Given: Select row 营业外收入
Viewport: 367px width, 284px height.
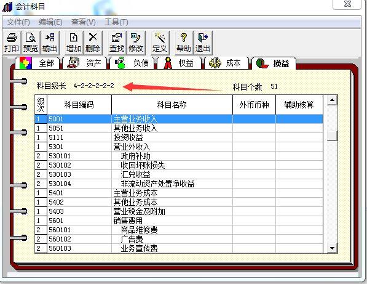Looking at the screenshot, I should coord(179,147).
